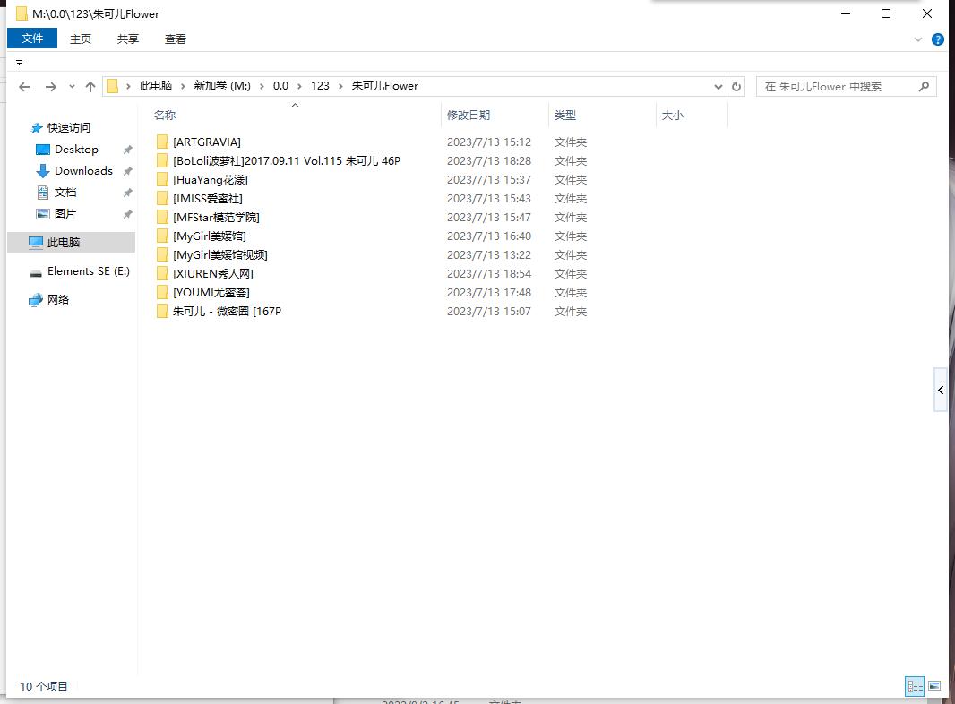Select the [YOUMI尤蜜荟] folder icon
Viewport: 955px width, 704px height.
[162, 293]
